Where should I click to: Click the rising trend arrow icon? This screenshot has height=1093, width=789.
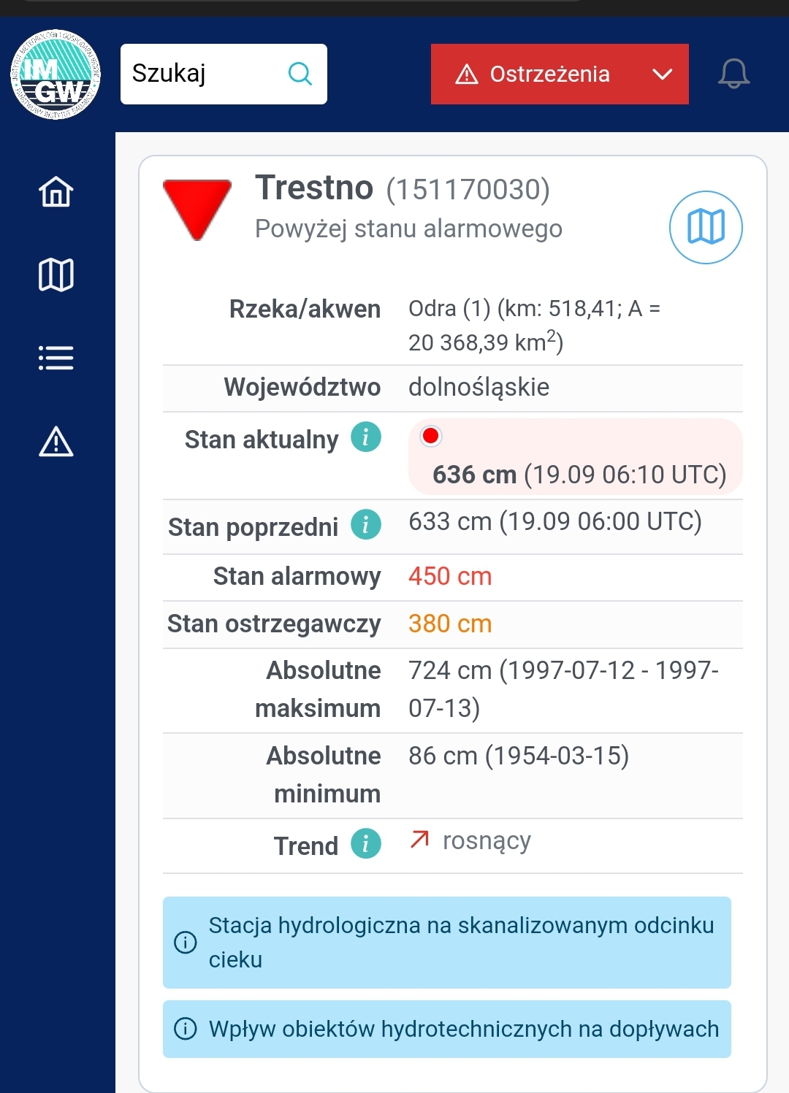419,840
